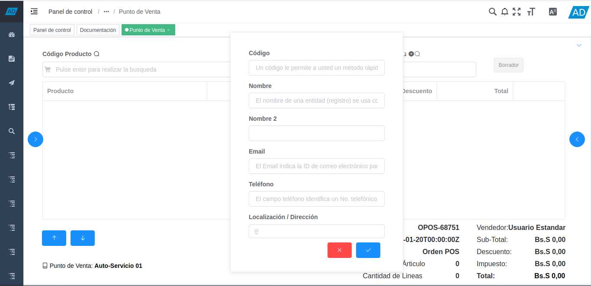Click the Sub-Total label
This screenshot has width=591, height=286.
(492, 239)
